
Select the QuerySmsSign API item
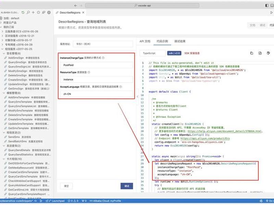click(x=27, y=62)
